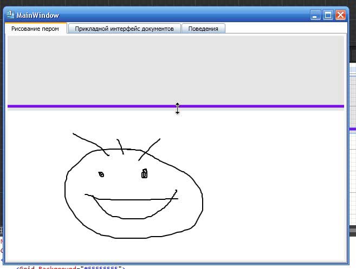Image resolution: width=356 pixels, height=269 pixels.
Task: Click the middle hair strand of the drawing
Action: click(x=120, y=146)
